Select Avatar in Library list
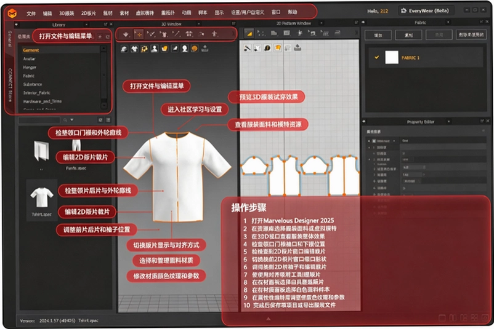Viewport: 494px width, 329px height. tap(30, 59)
